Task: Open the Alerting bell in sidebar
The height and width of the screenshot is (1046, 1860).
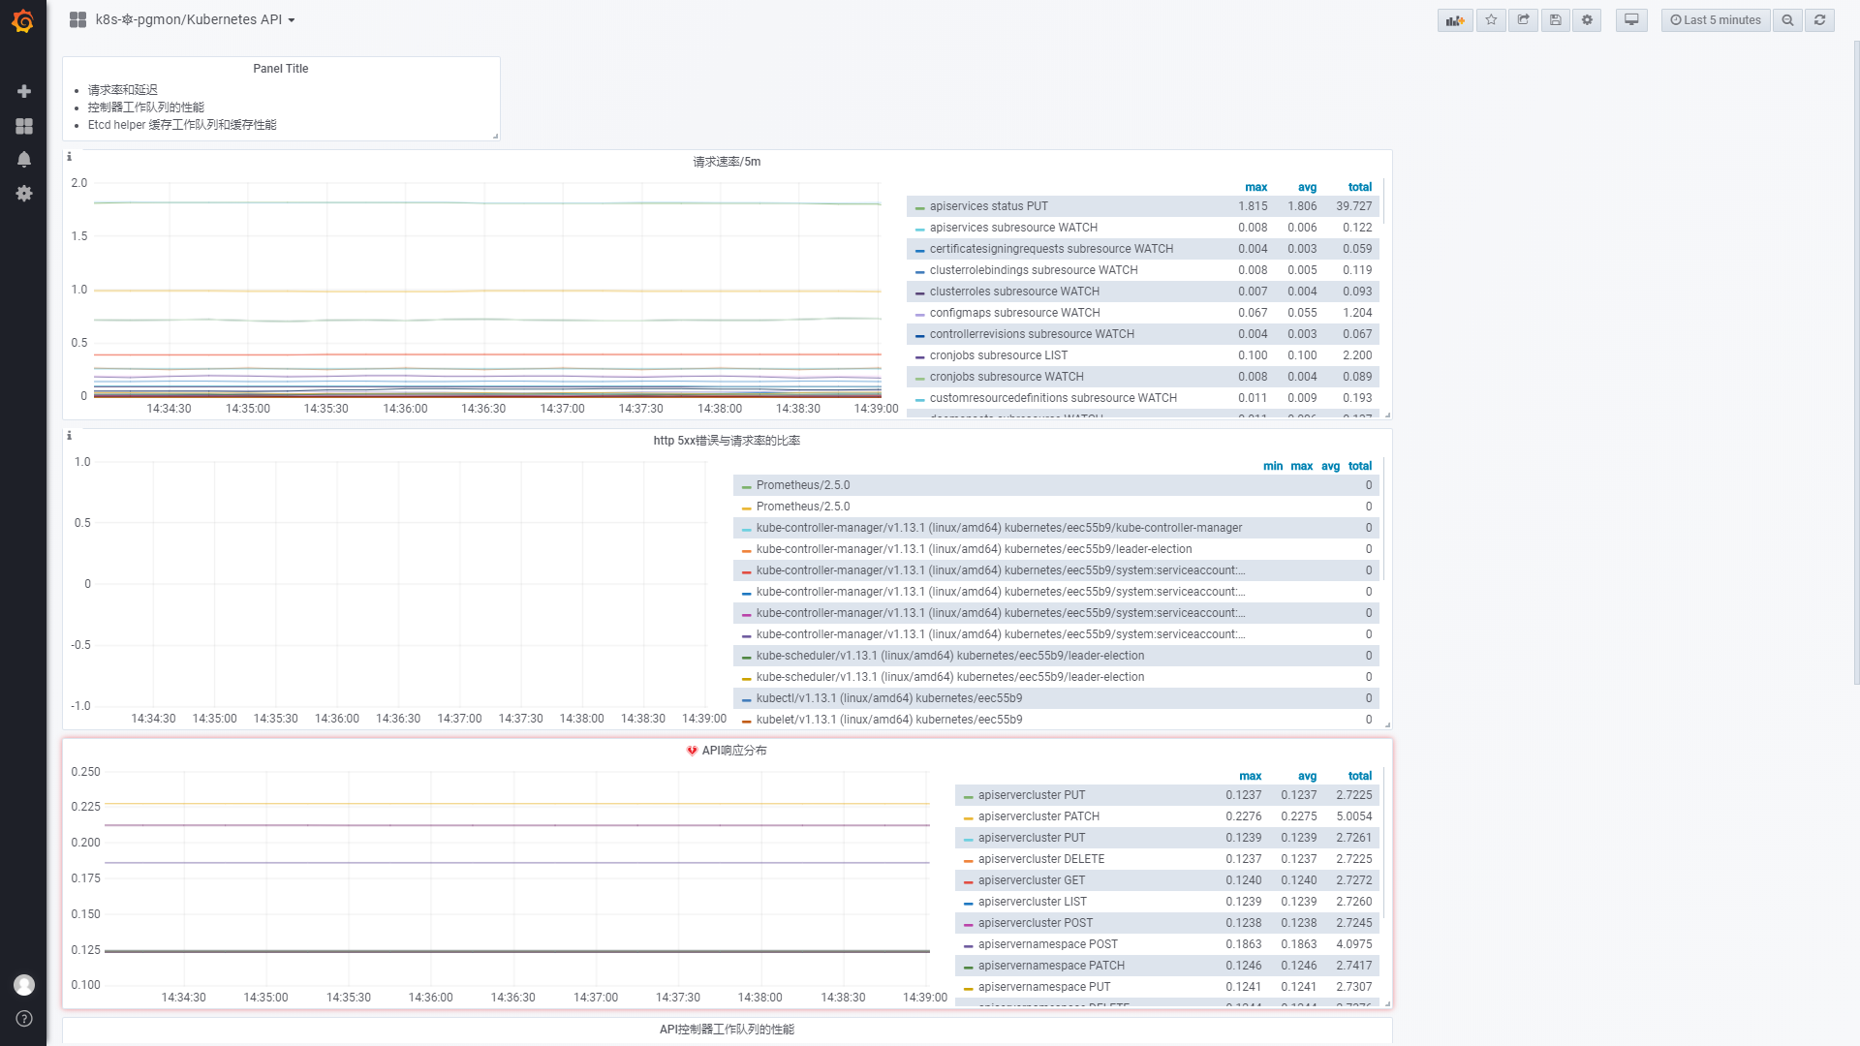Action: coord(24,160)
